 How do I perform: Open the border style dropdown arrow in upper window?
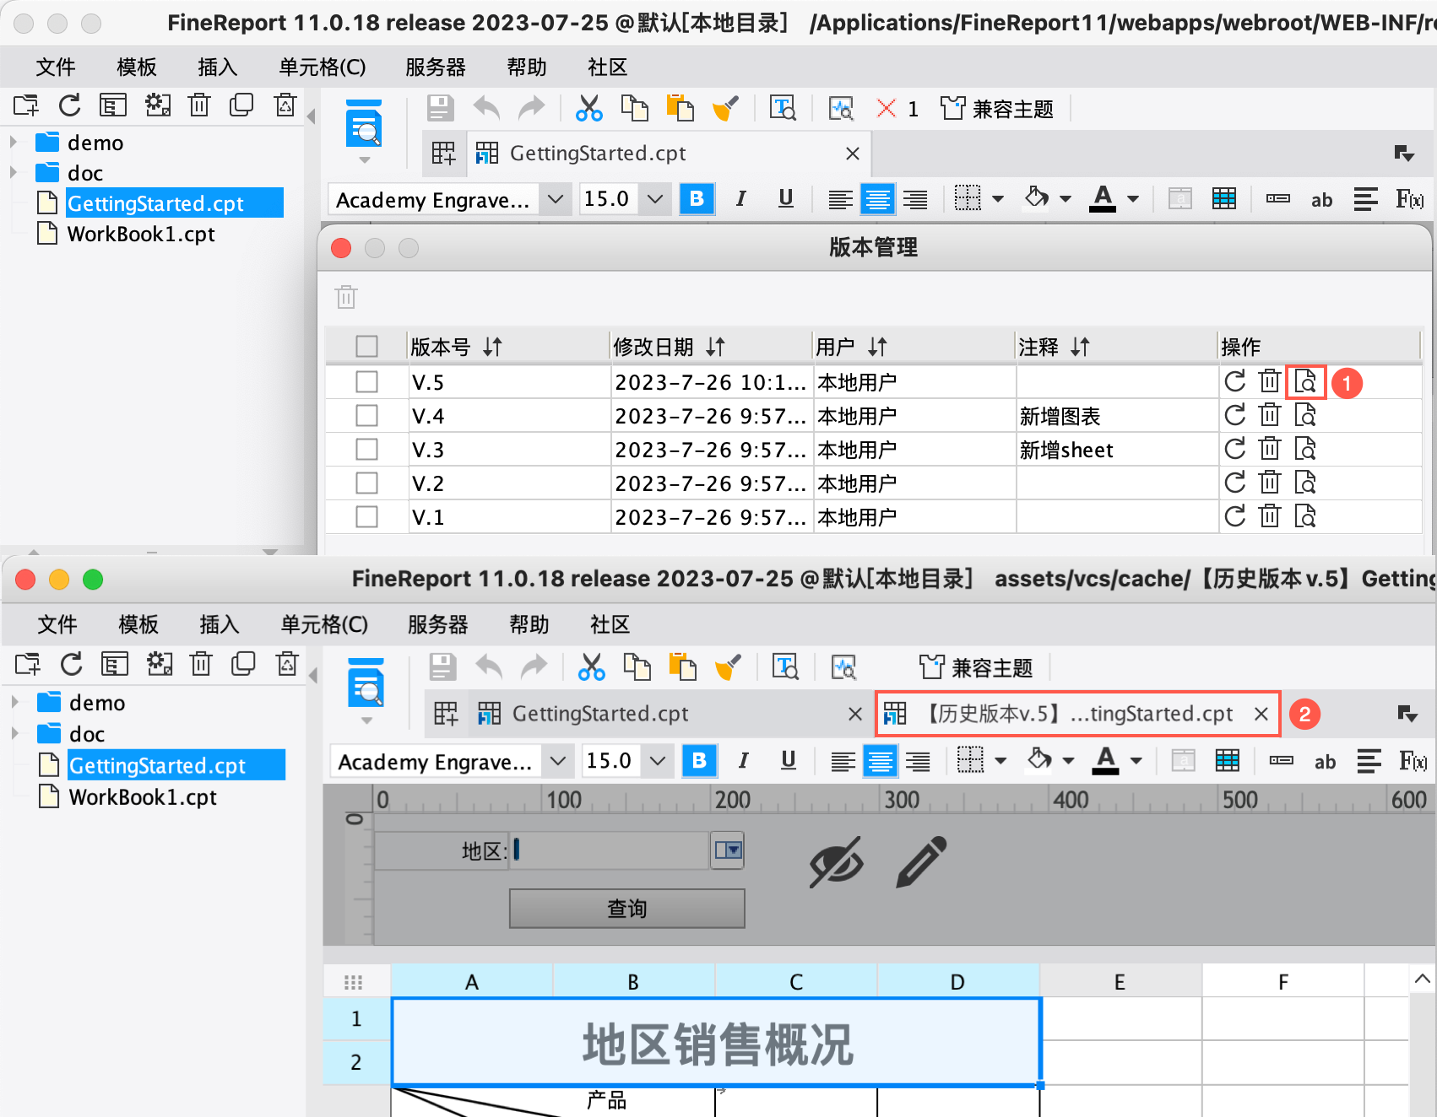coord(998,199)
